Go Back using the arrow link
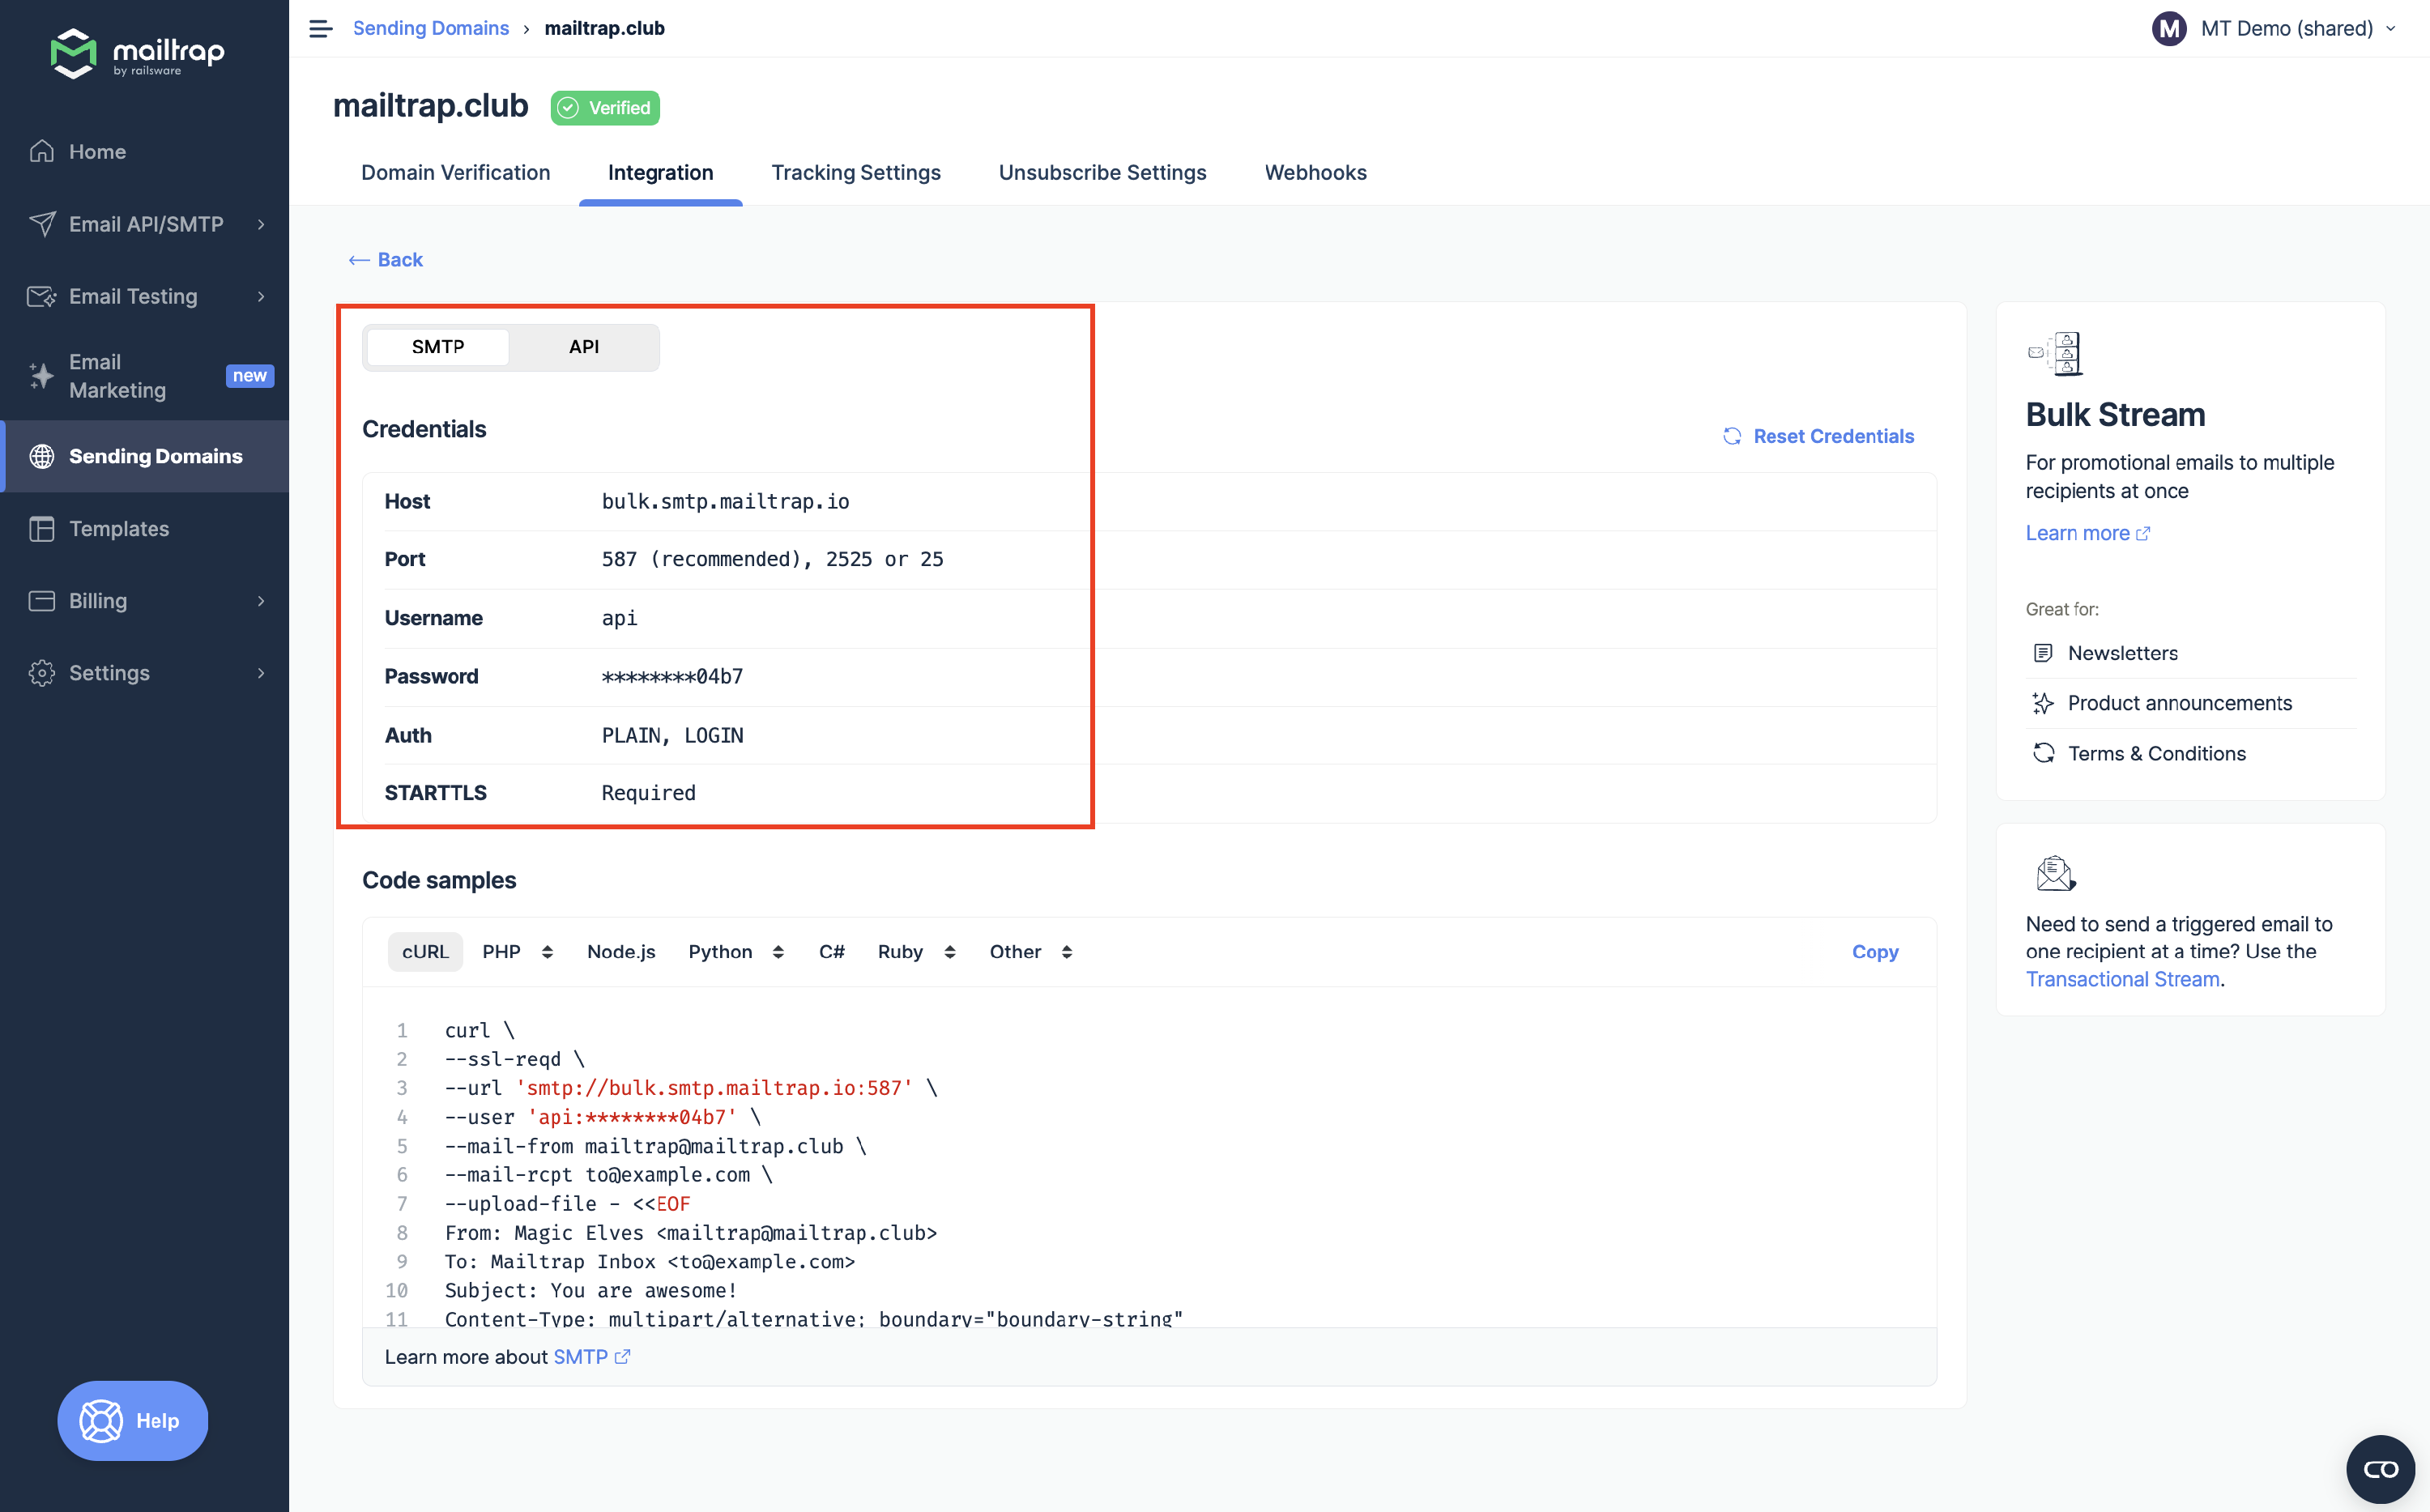 point(386,260)
